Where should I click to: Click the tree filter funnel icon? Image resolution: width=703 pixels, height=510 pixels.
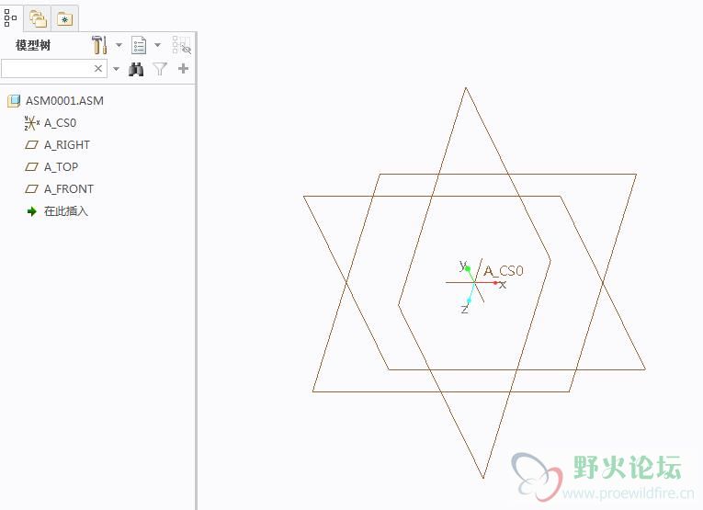click(x=160, y=69)
